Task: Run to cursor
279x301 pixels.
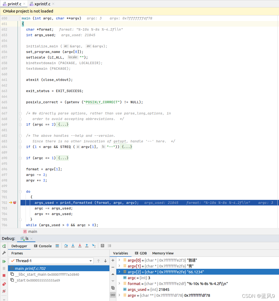Action: click(x=94, y=246)
